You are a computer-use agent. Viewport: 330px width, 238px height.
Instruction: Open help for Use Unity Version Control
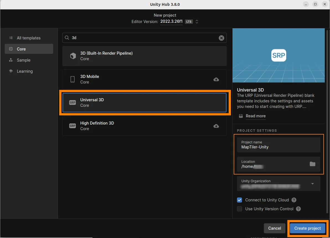[298, 209]
